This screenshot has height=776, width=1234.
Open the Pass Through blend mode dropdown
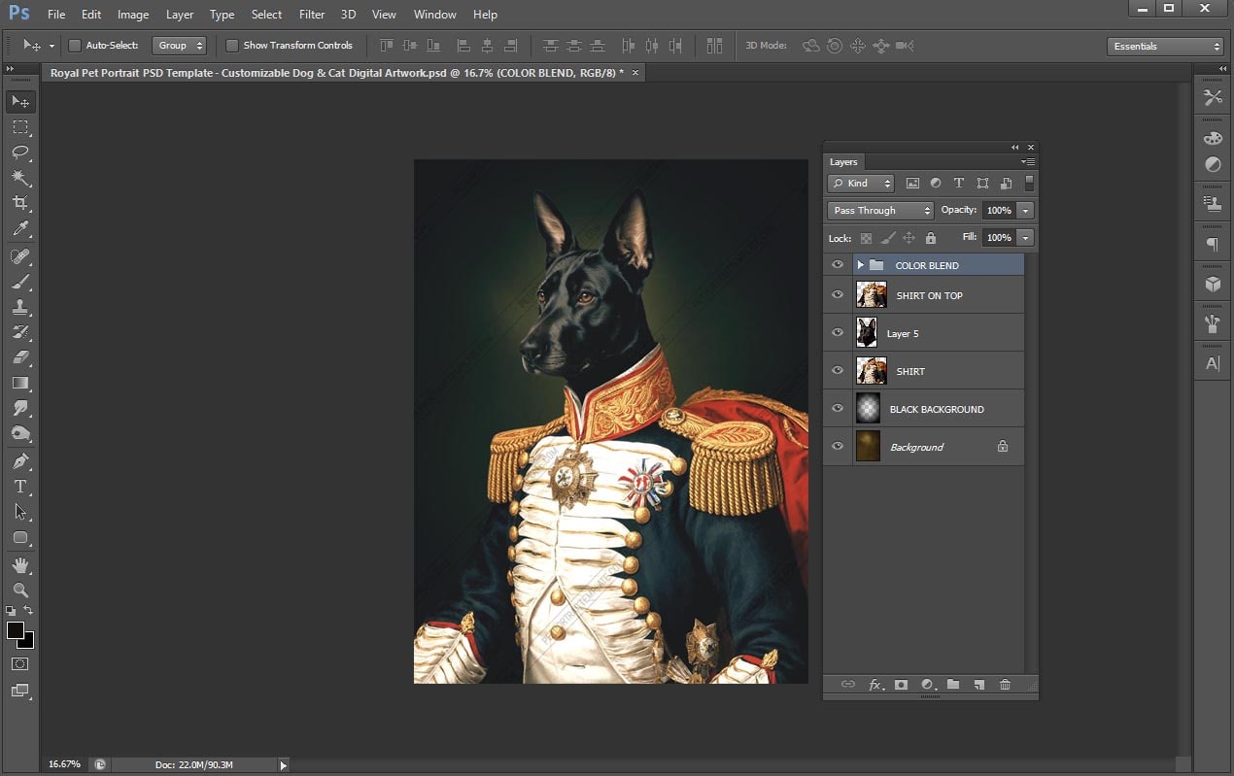click(880, 211)
